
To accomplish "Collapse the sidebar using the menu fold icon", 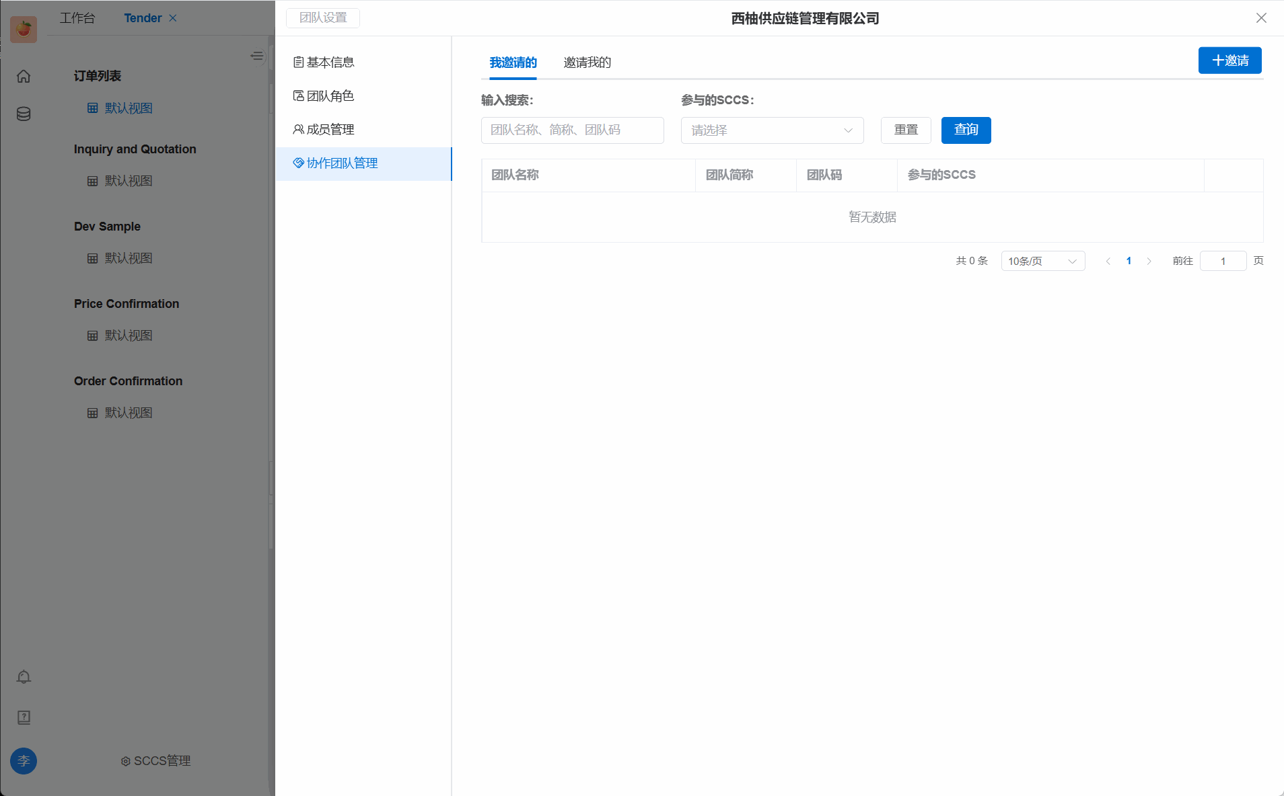I will tap(256, 56).
